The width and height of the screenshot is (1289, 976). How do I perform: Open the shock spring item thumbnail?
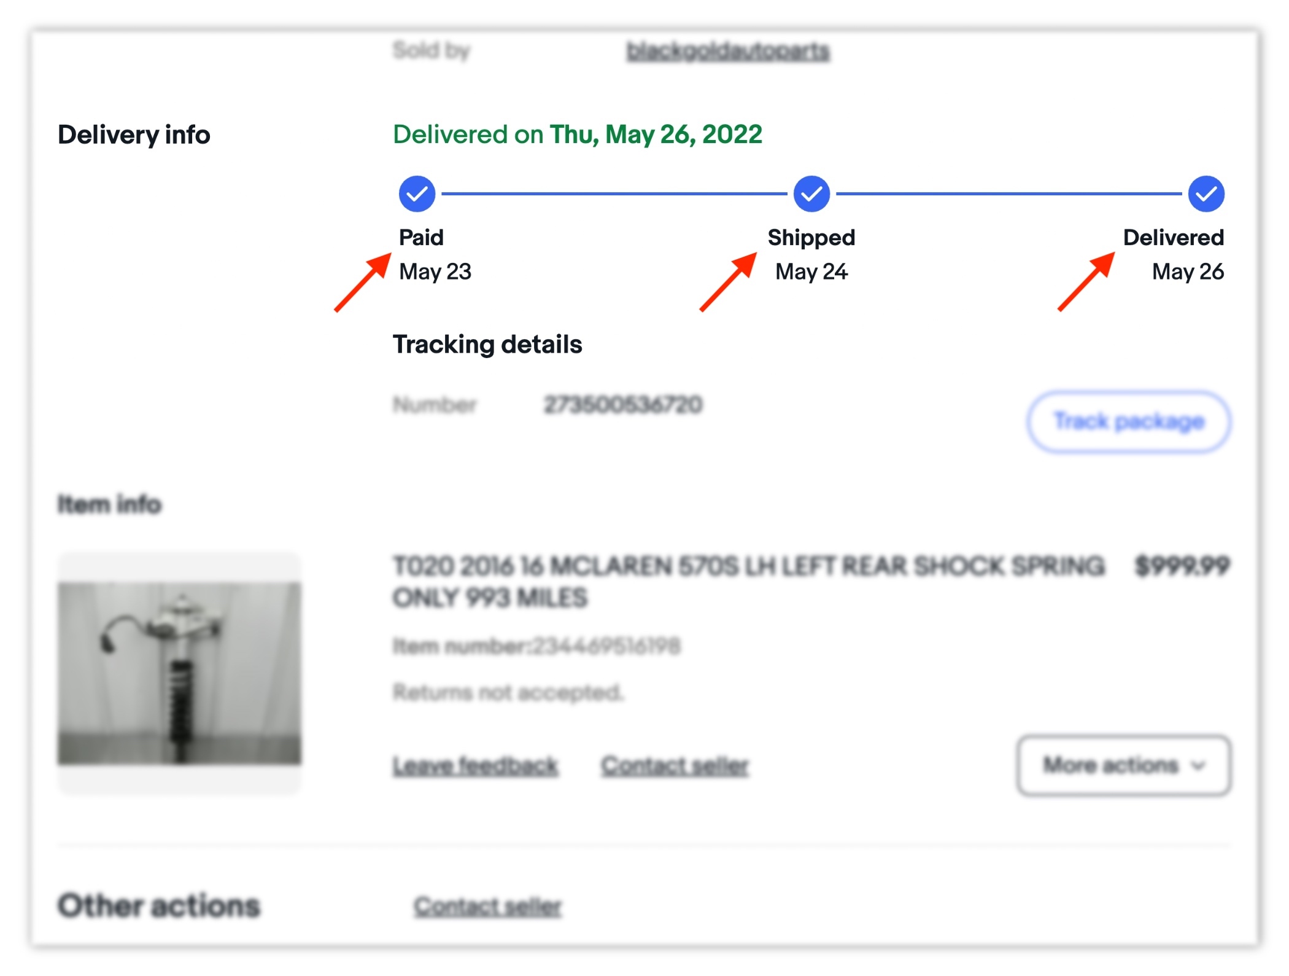[179, 673]
